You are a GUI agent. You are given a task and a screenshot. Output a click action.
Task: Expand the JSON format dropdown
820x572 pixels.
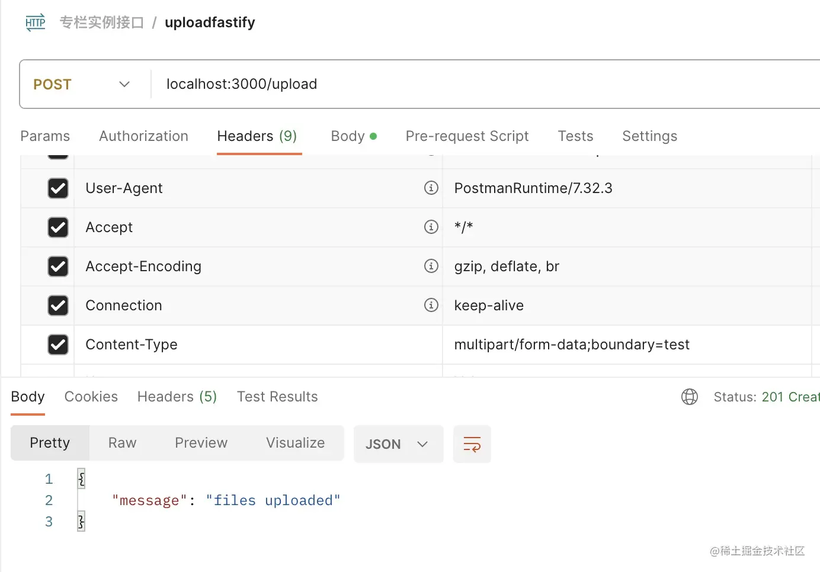pyautogui.click(x=398, y=444)
